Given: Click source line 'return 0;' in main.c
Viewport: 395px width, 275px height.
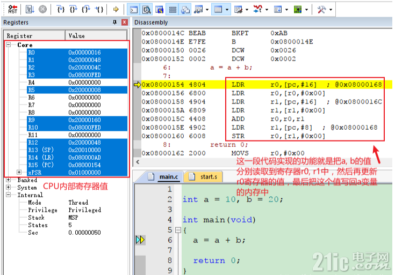Looking at the screenshot, I should (217, 261).
